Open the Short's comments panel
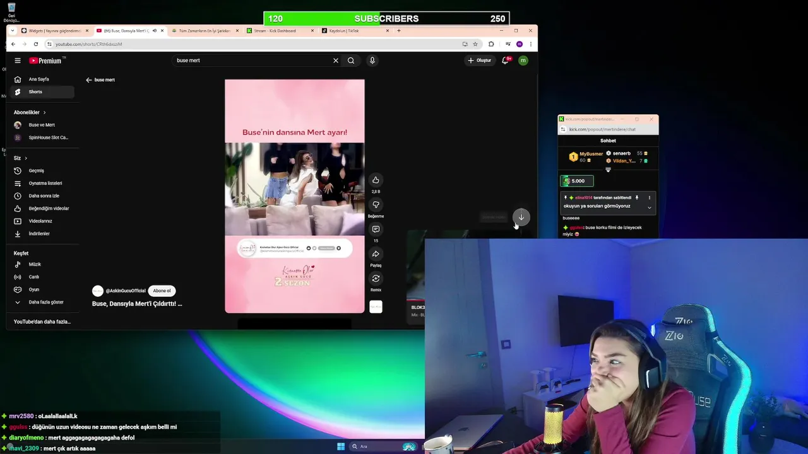Viewport: 808px width, 454px height. pos(376,230)
